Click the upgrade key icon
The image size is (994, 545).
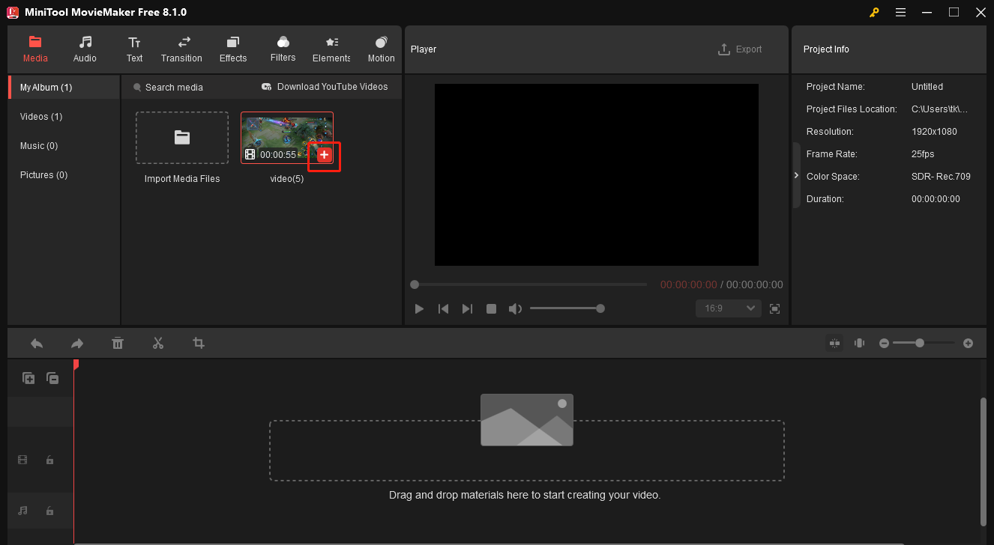tap(874, 13)
